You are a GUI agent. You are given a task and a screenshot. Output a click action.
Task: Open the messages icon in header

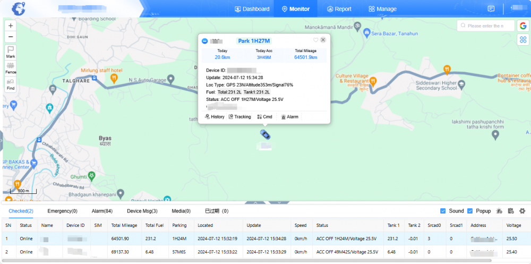coord(491,9)
